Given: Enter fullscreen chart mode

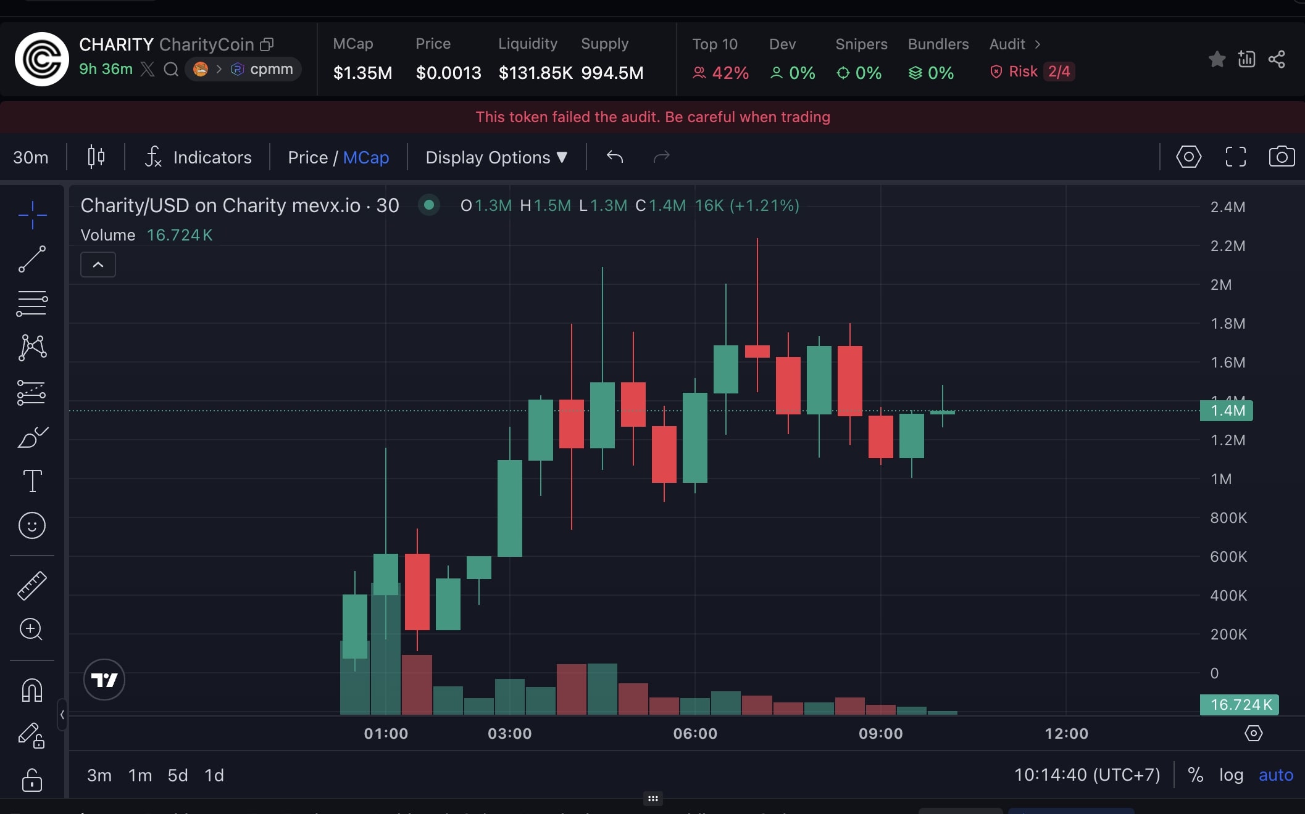Looking at the screenshot, I should click(x=1235, y=157).
